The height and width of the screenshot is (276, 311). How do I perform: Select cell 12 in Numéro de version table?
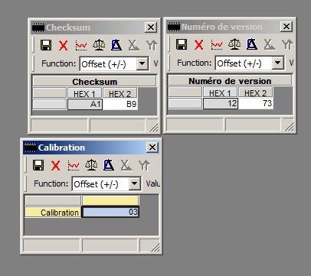[221, 103]
